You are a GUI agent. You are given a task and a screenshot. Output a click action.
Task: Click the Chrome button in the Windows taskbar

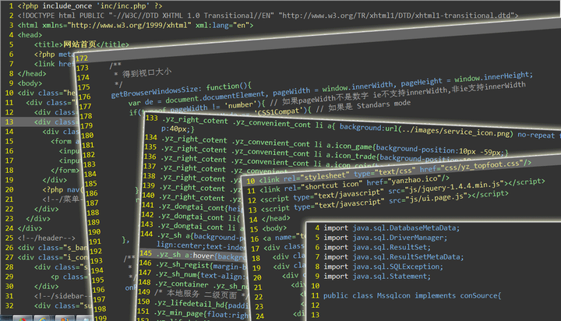click(23, 319)
